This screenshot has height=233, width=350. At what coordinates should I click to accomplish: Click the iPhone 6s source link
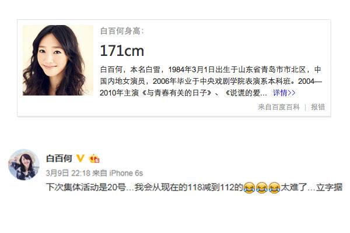pyautogui.click(x=126, y=173)
